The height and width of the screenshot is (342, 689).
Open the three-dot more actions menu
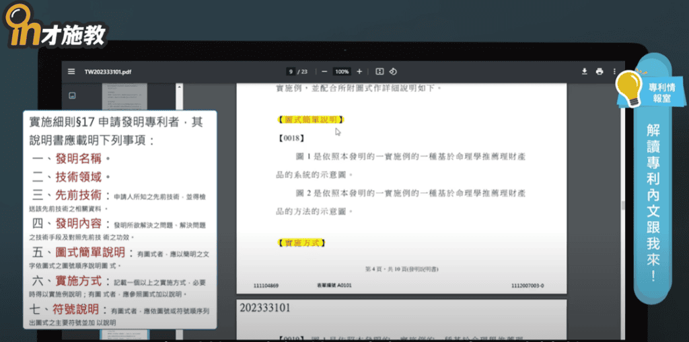pyautogui.click(x=614, y=71)
